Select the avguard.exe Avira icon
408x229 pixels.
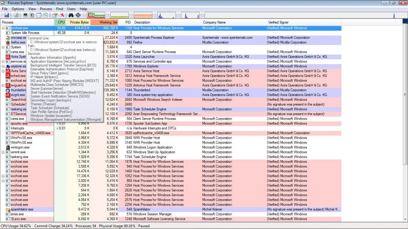[x=8, y=85]
